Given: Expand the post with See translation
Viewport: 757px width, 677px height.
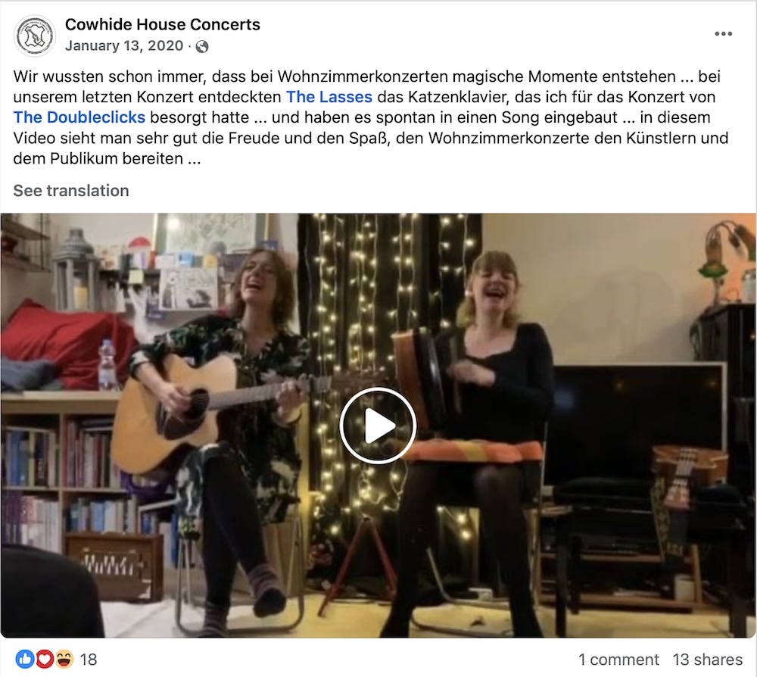Looking at the screenshot, I should click(x=71, y=190).
